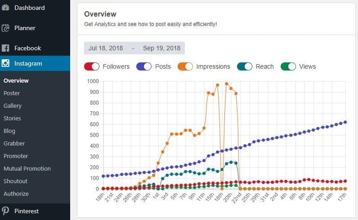This screenshot has height=220, width=358.
Task: Toggle the Posts series switch
Action: coord(144,66)
